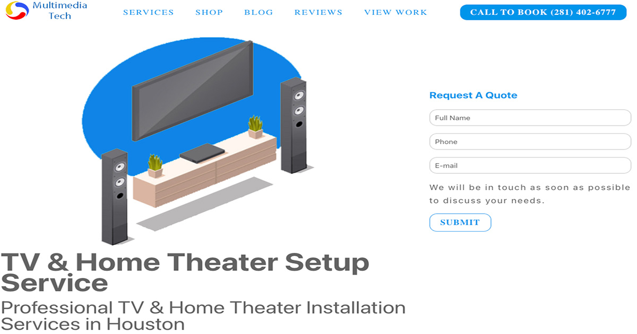The width and height of the screenshot is (637, 334).
Task: Open the Blog menu link
Action: click(259, 12)
